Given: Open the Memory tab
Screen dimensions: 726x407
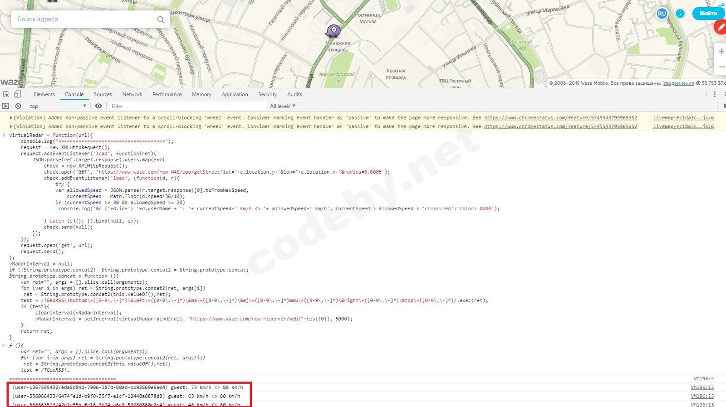Looking at the screenshot, I should pyautogui.click(x=201, y=94).
